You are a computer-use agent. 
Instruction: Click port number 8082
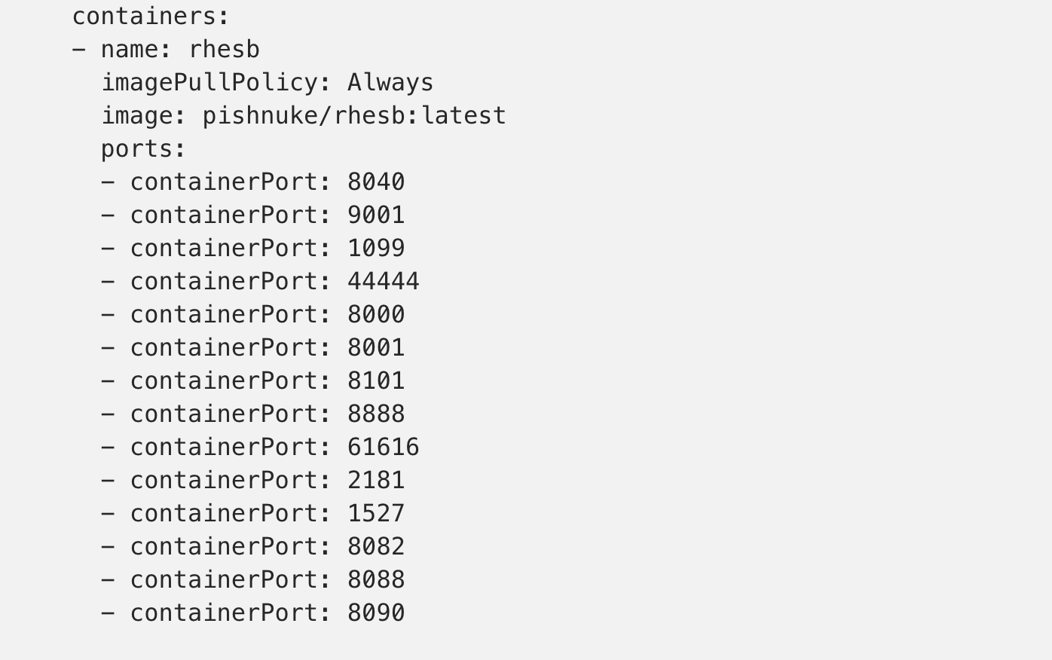[376, 546]
